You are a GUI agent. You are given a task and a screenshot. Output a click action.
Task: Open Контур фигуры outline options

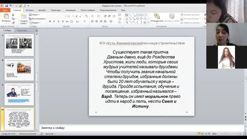(190, 19)
